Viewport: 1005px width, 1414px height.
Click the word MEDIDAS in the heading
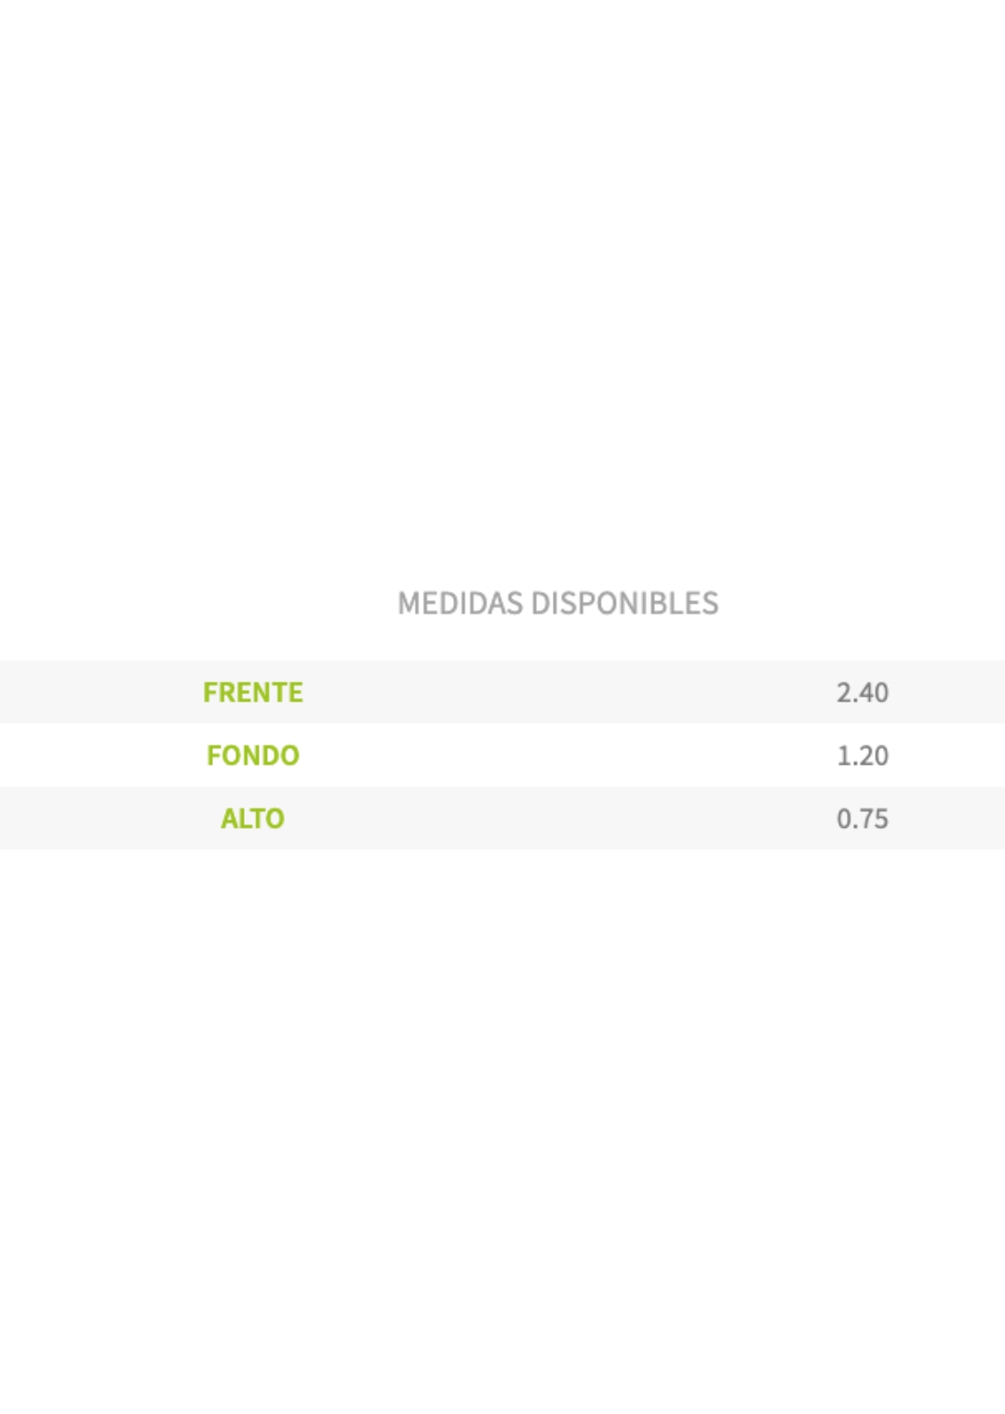tap(460, 603)
